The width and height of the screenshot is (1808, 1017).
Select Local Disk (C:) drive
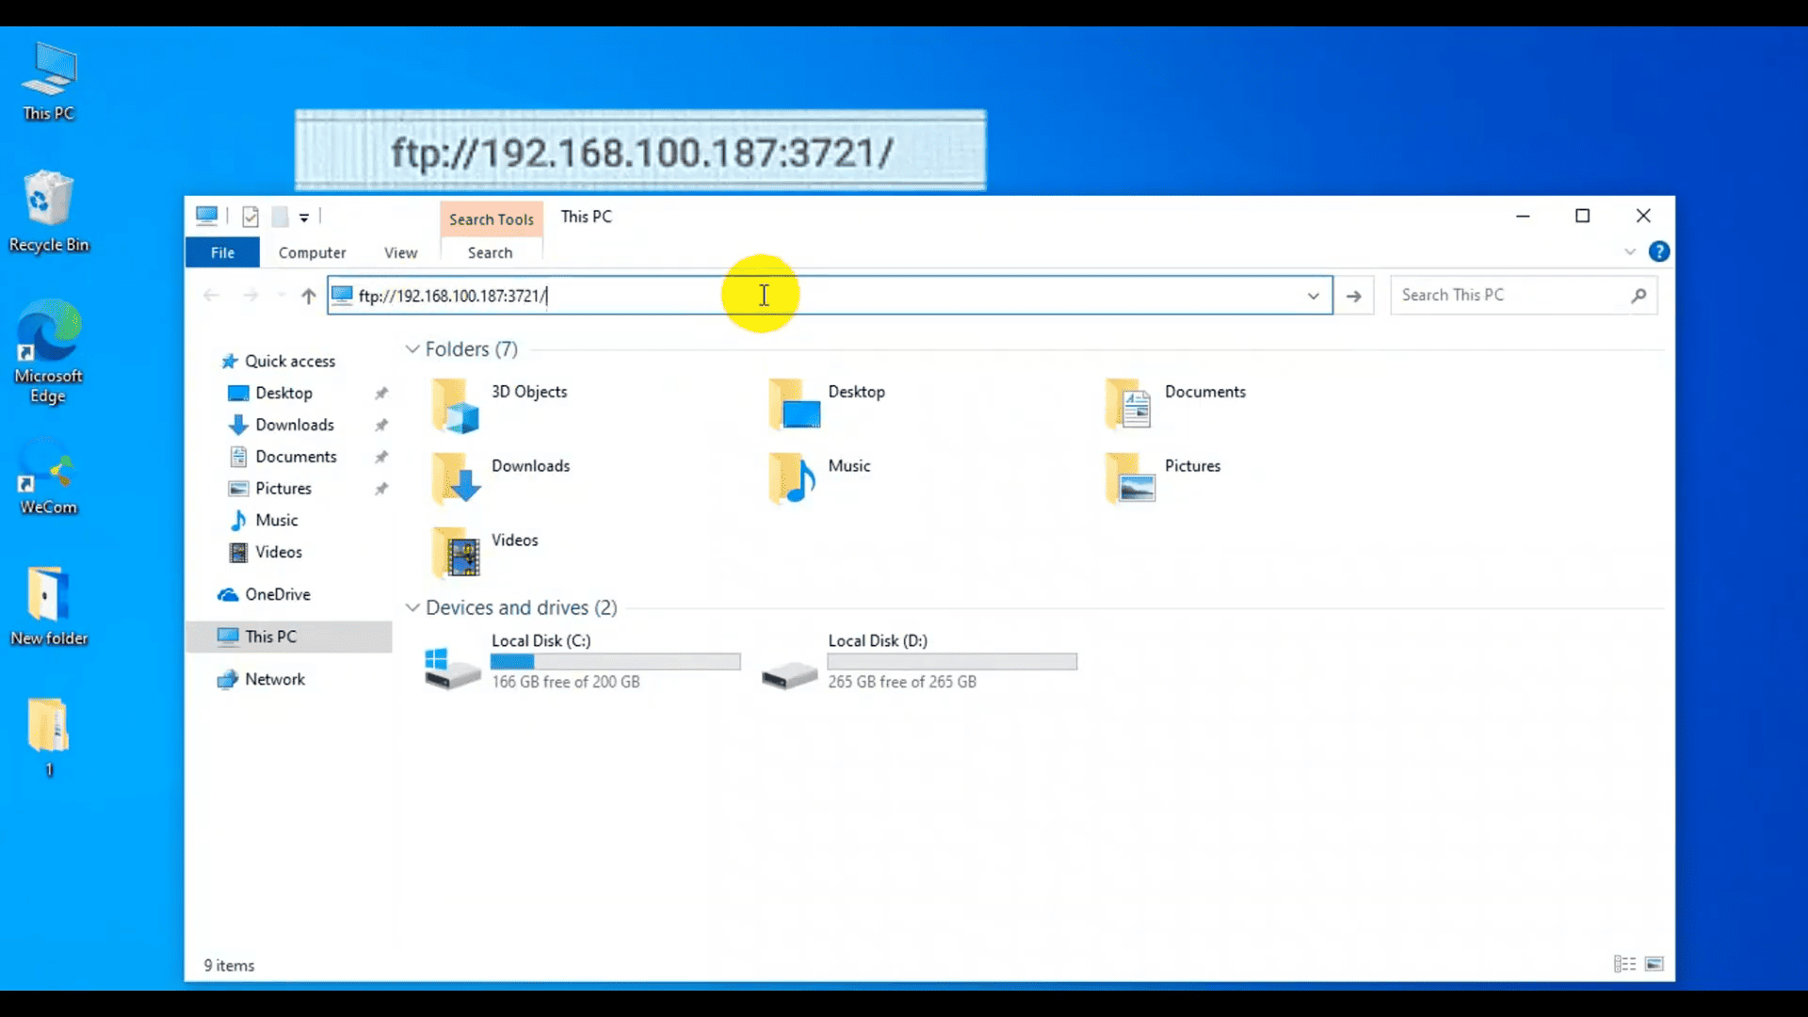[x=582, y=663]
